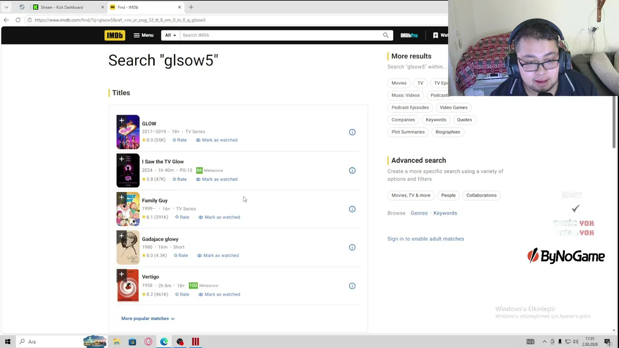Filter results by Video Games
The width and height of the screenshot is (619, 348).
[454, 107]
